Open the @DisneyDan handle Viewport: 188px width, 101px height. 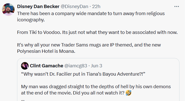[74, 7]
